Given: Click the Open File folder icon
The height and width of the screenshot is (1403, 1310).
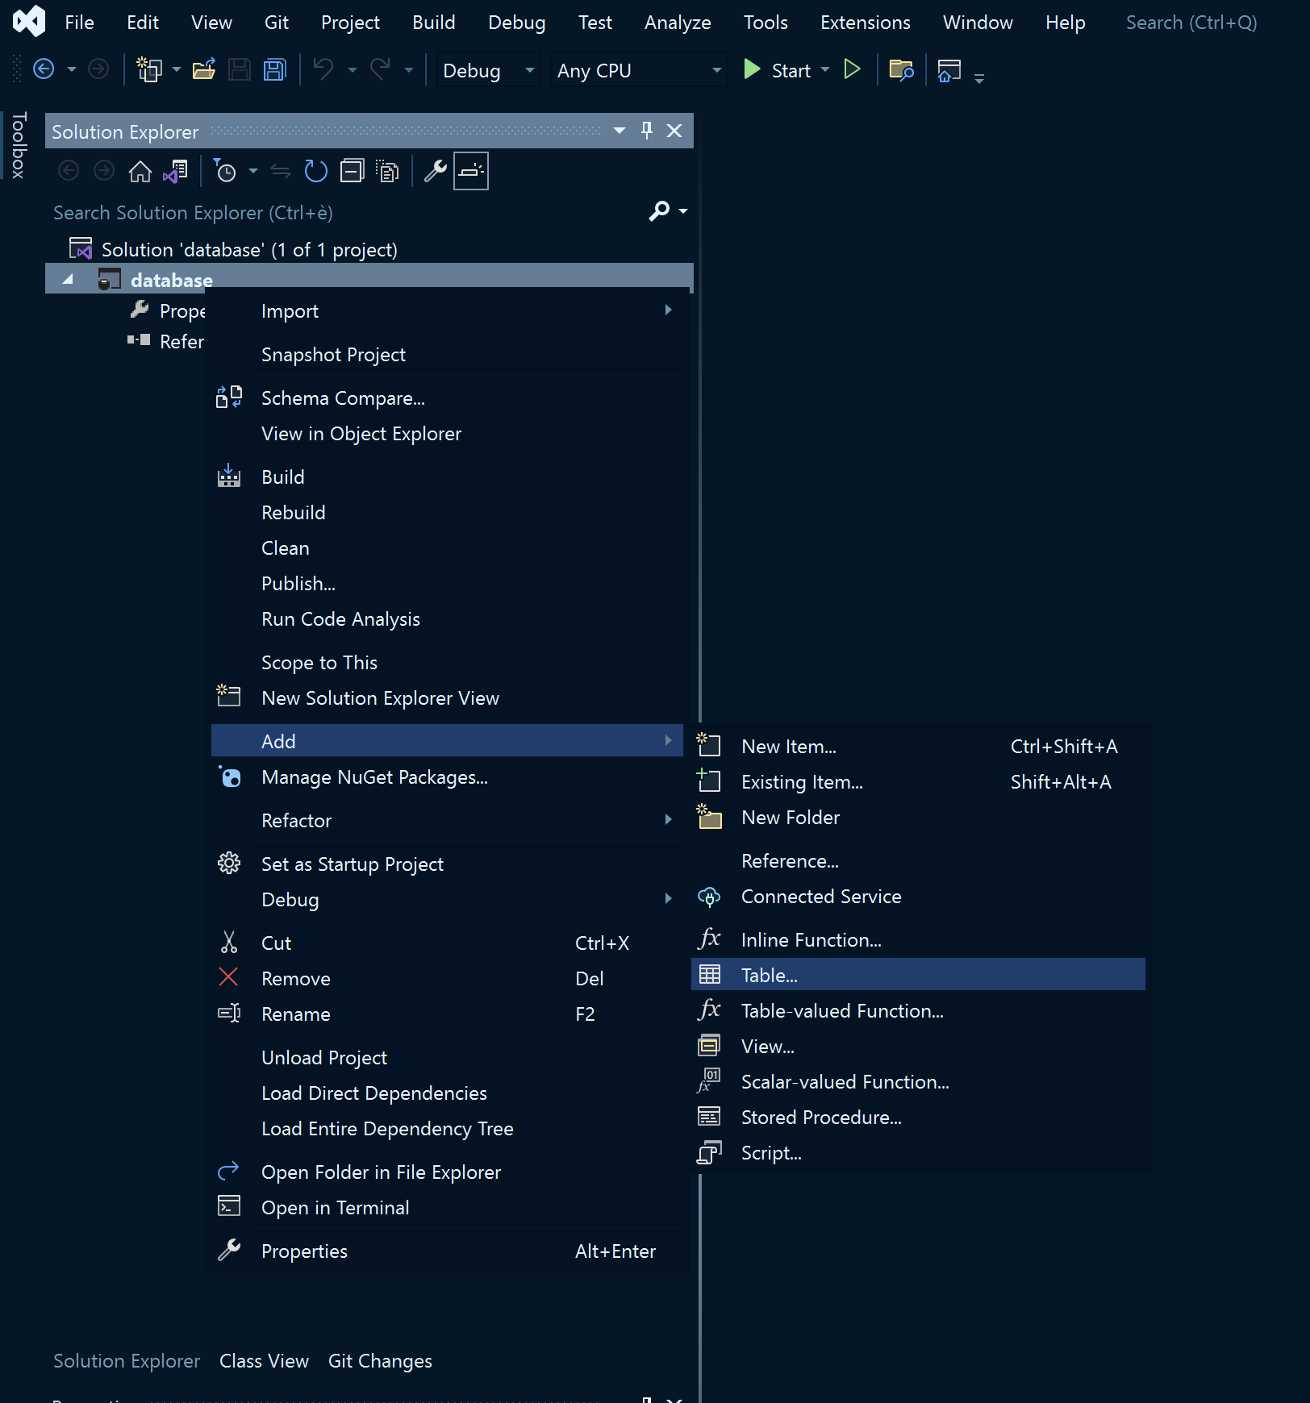Looking at the screenshot, I should pyautogui.click(x=204, y=71).
